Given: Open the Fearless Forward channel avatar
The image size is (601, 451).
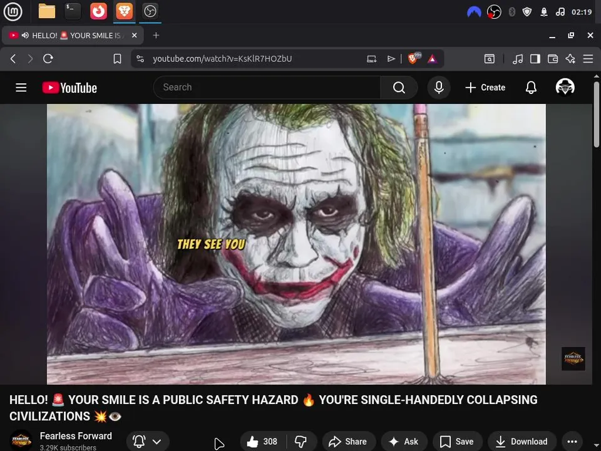Looking at the screenshot, I should (x=21, y=440).
